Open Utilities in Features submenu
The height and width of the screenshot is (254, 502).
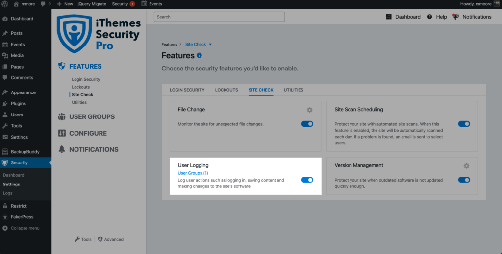tap(79, 102)
